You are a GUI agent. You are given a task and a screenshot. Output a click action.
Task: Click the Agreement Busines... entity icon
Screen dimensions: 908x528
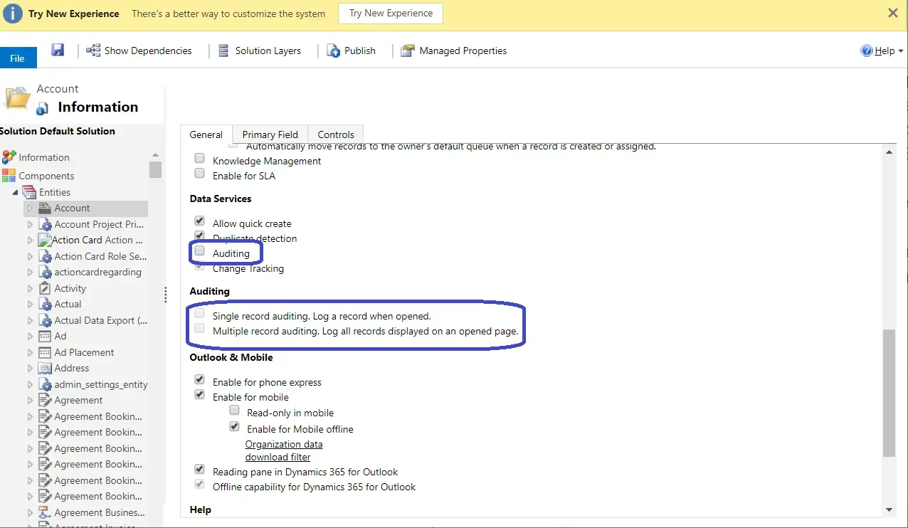pos(46,512)
